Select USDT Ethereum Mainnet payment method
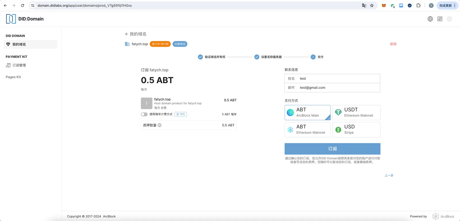Screen dimensions: 460x221 point(356,113)
